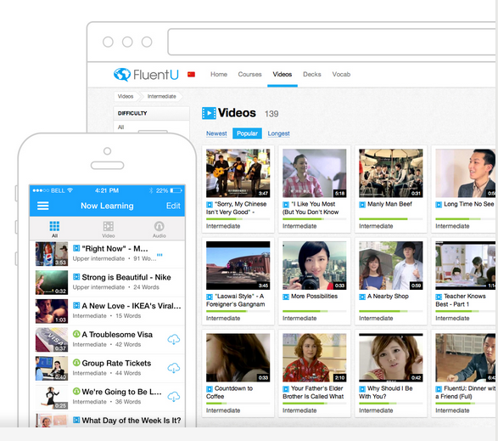The height and width of the screenshot is (441, 498).
Task: Open the Courses nav item
Action: tap(249, 74)
